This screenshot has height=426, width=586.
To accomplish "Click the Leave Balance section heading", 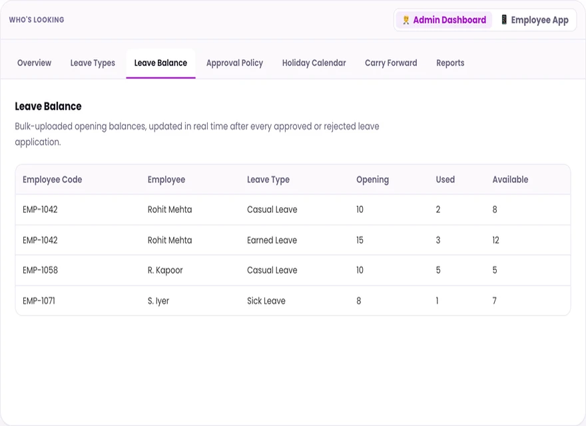I will (x=48, y=106).
